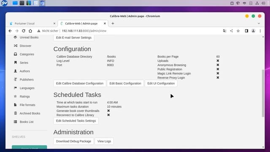This screenshot has height=152, width=270.
Task: Click the Anonymous Browsing X mark
Action: (x=218, y=65)
